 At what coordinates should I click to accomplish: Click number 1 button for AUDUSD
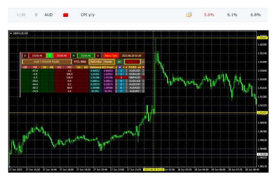pos(121,70)
